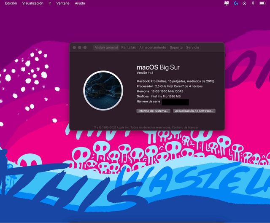This screenshot has height=223, width=270.
Task: Click the Actualización de software button
Action: click(x=194, y=111)
